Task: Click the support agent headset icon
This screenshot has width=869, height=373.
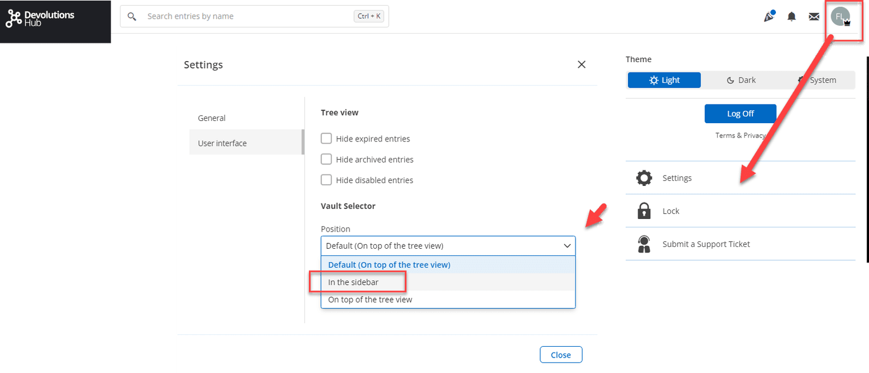Action: (644, 244)
